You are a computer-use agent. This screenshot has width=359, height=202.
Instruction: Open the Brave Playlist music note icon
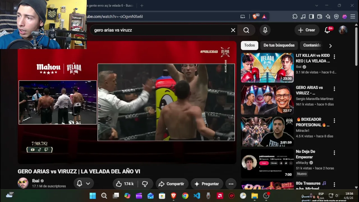click(303, 17)
